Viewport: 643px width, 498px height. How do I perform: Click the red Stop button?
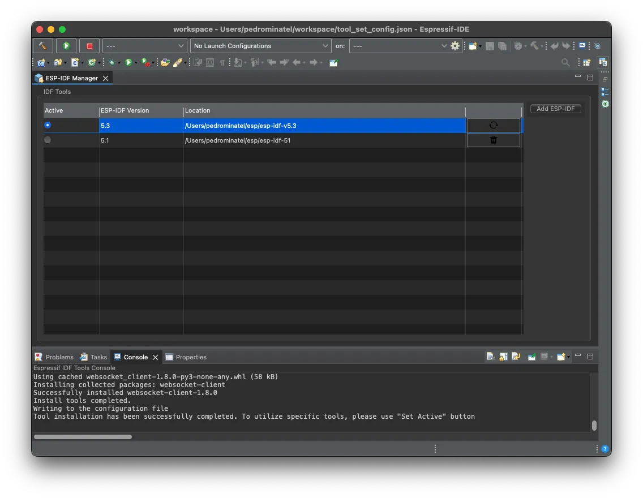89,46
